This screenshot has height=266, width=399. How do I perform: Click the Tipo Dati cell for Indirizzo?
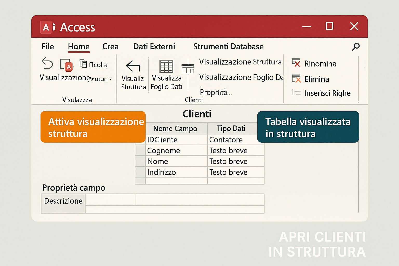tap(236, 172)
